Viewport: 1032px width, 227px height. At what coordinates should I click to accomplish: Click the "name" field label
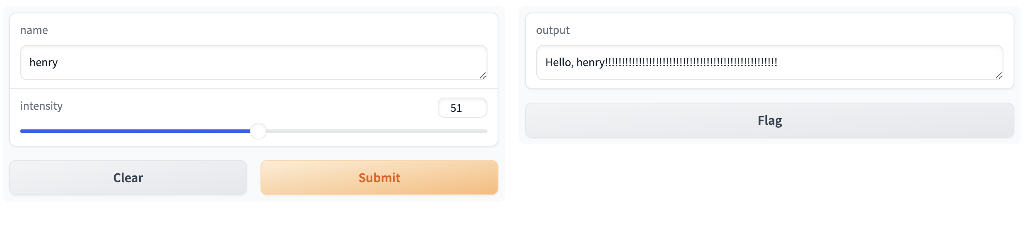click(x=34, y=30)
